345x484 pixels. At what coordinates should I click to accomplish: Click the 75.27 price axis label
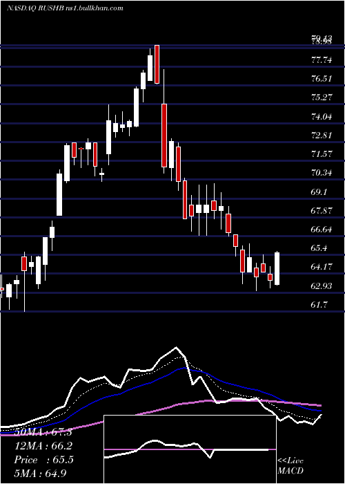(322, 97)
